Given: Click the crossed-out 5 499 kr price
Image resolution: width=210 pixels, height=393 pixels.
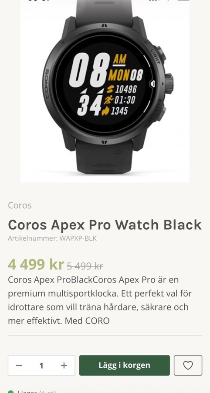Looking at the screenshot, I should click(85, 266).
